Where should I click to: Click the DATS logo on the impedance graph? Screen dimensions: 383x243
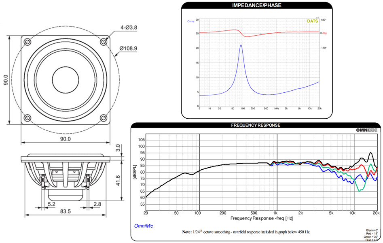(312, 21)
